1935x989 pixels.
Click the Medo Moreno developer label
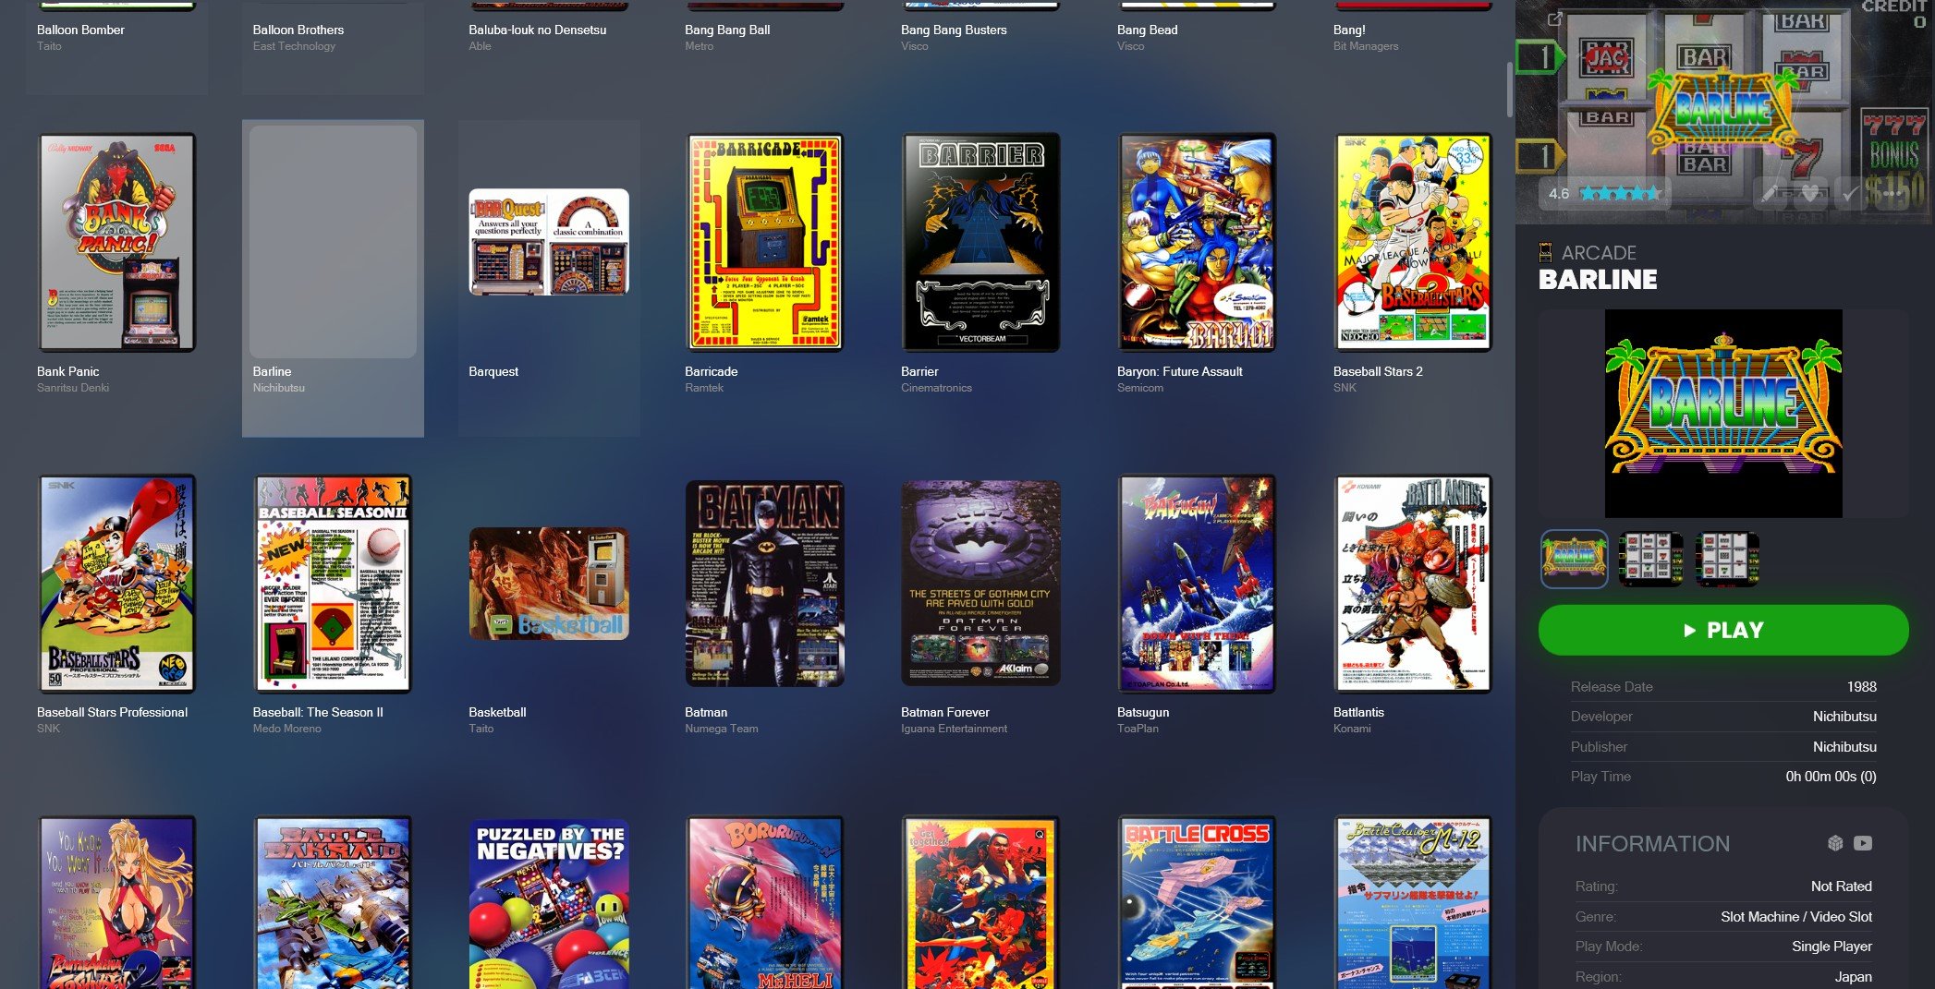(287, 729)
